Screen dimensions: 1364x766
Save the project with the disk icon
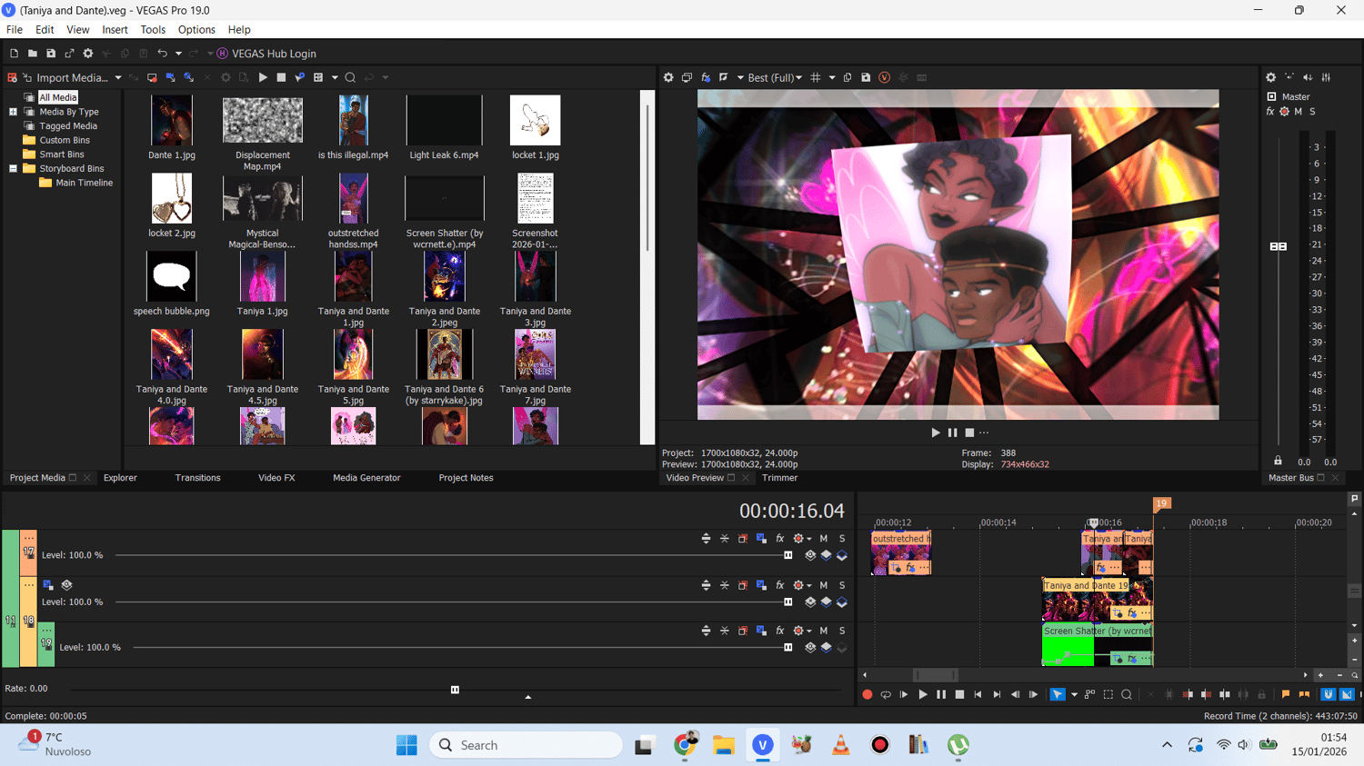pos(51,54)
